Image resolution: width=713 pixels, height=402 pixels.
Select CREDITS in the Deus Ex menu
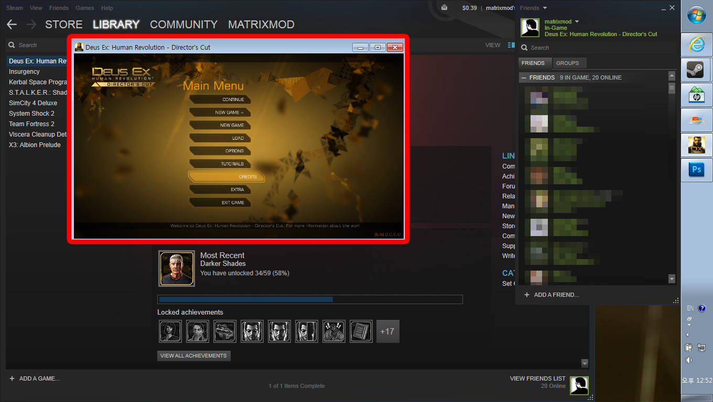pos(226,177)
